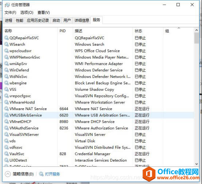The height and width of the screenshot is (184, 202).
Task: Click the WPS Office Cloud Service description
Action: [x=97, y=50]
